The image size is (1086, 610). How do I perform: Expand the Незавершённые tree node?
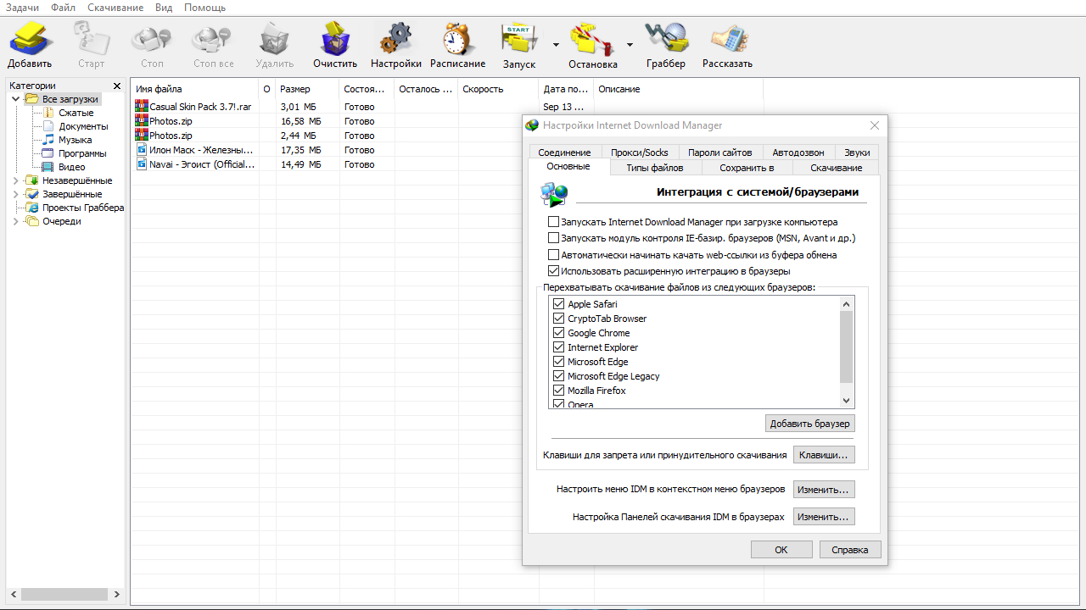15,180
